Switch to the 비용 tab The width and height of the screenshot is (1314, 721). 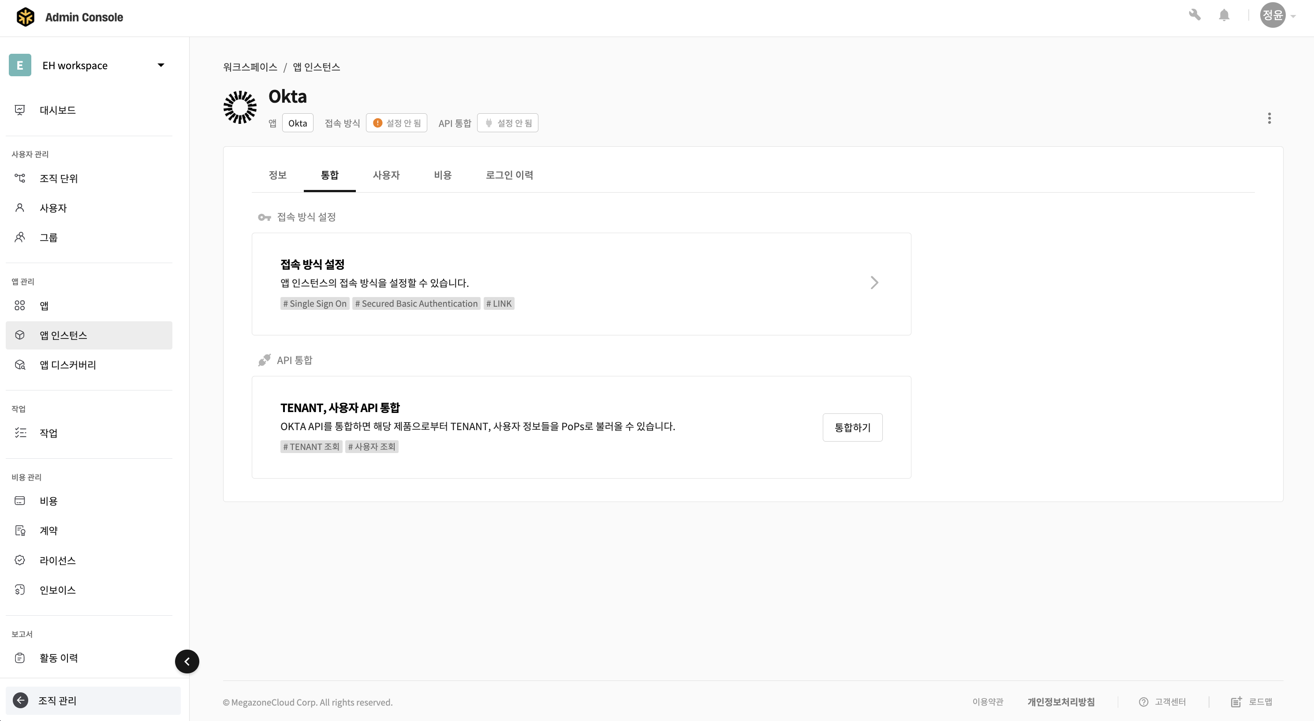pyautogui.click(x=443, y=175)
